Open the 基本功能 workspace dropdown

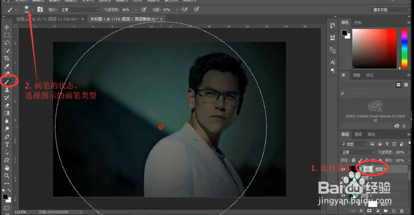pyautogui.click(x=390, y=10)
